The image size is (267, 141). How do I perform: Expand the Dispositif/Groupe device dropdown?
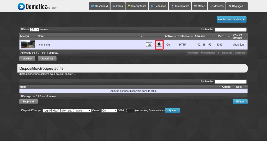(67, 111)
